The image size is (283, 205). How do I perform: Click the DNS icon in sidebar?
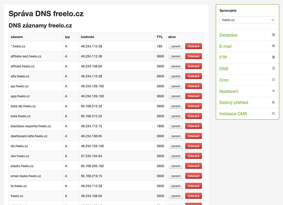(274, 68)
